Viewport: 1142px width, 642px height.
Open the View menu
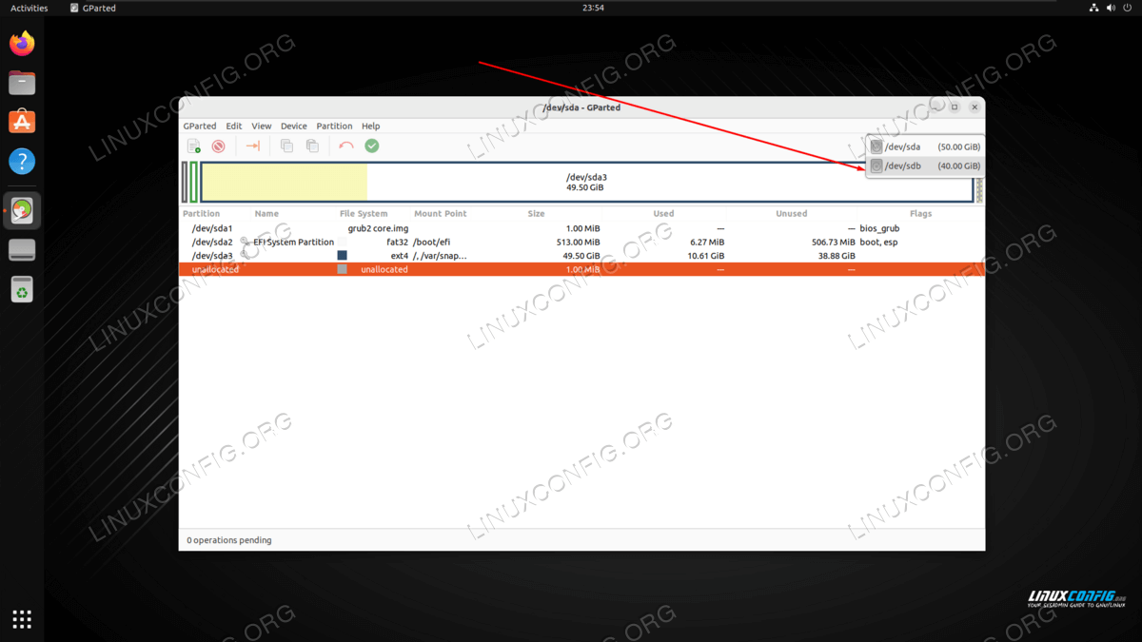(x=262, y=126)
